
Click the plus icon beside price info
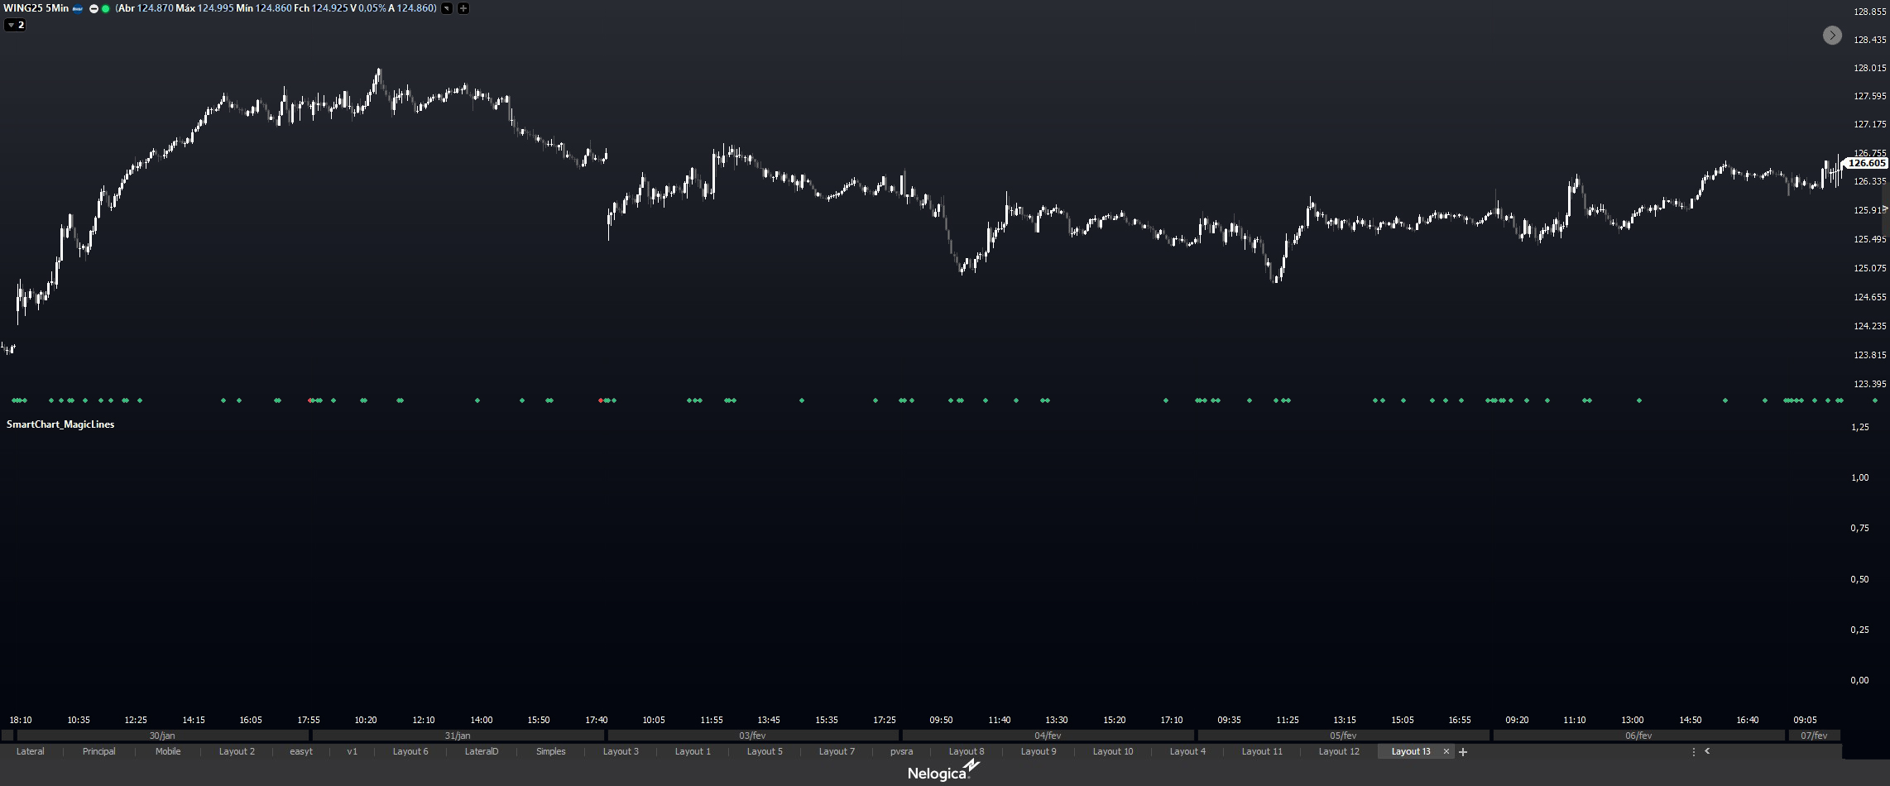463,8
